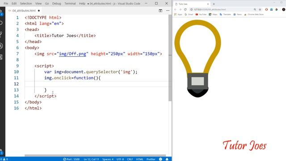
Task: Open the File menu
Action: coord(6,4)
